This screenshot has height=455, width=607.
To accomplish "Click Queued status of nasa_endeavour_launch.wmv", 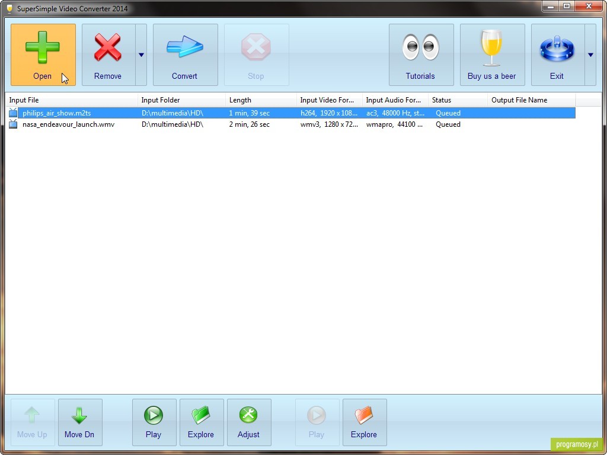I will [x=448, y=124].
